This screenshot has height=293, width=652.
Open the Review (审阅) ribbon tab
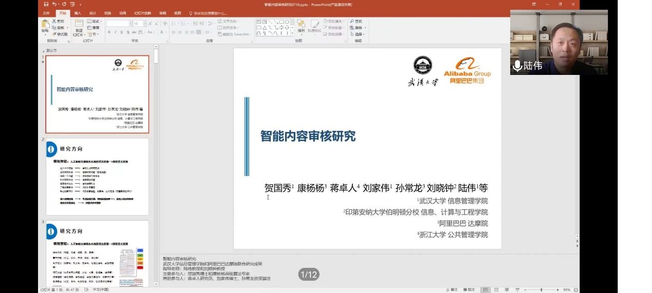tap(162, 13)
